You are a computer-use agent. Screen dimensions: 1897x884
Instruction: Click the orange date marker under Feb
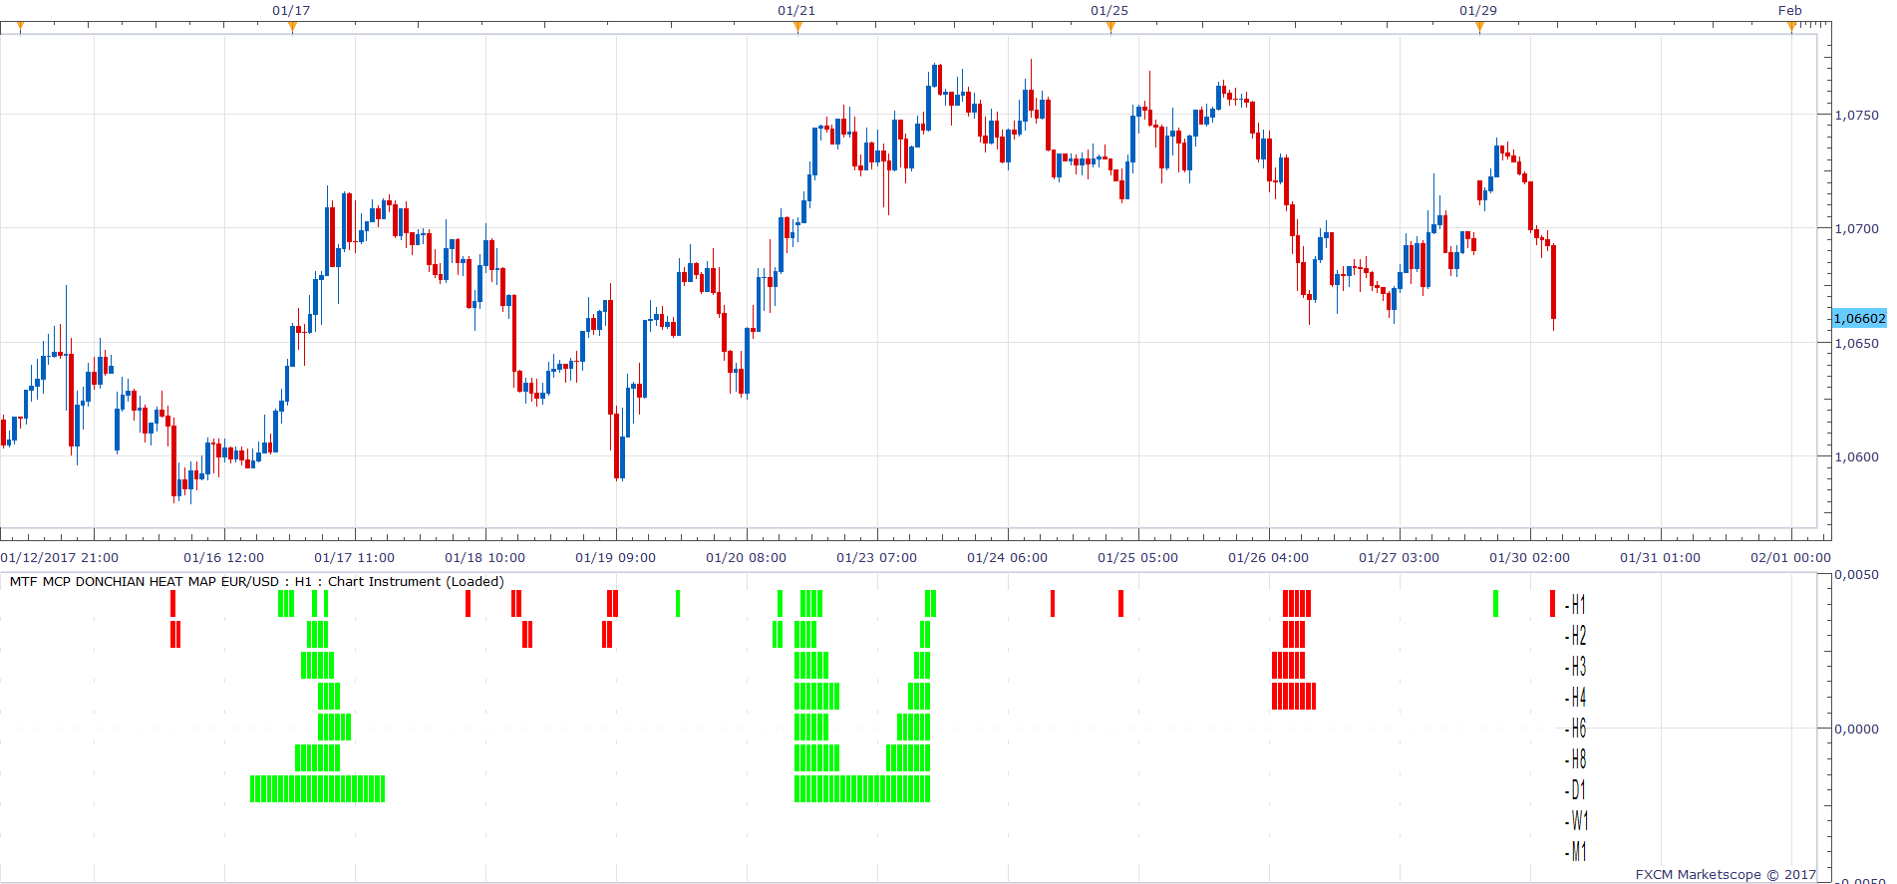tap(1791, 27)
